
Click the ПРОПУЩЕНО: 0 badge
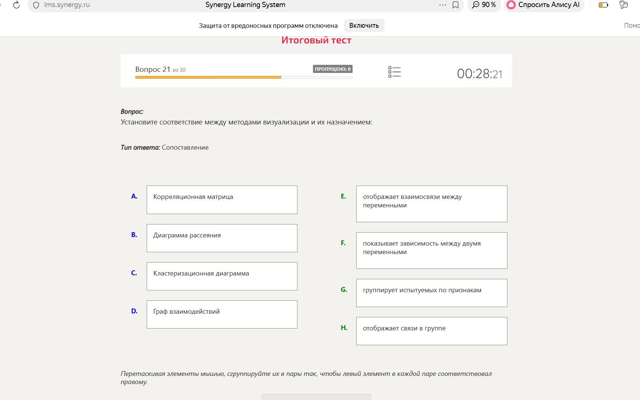point(333,69)
